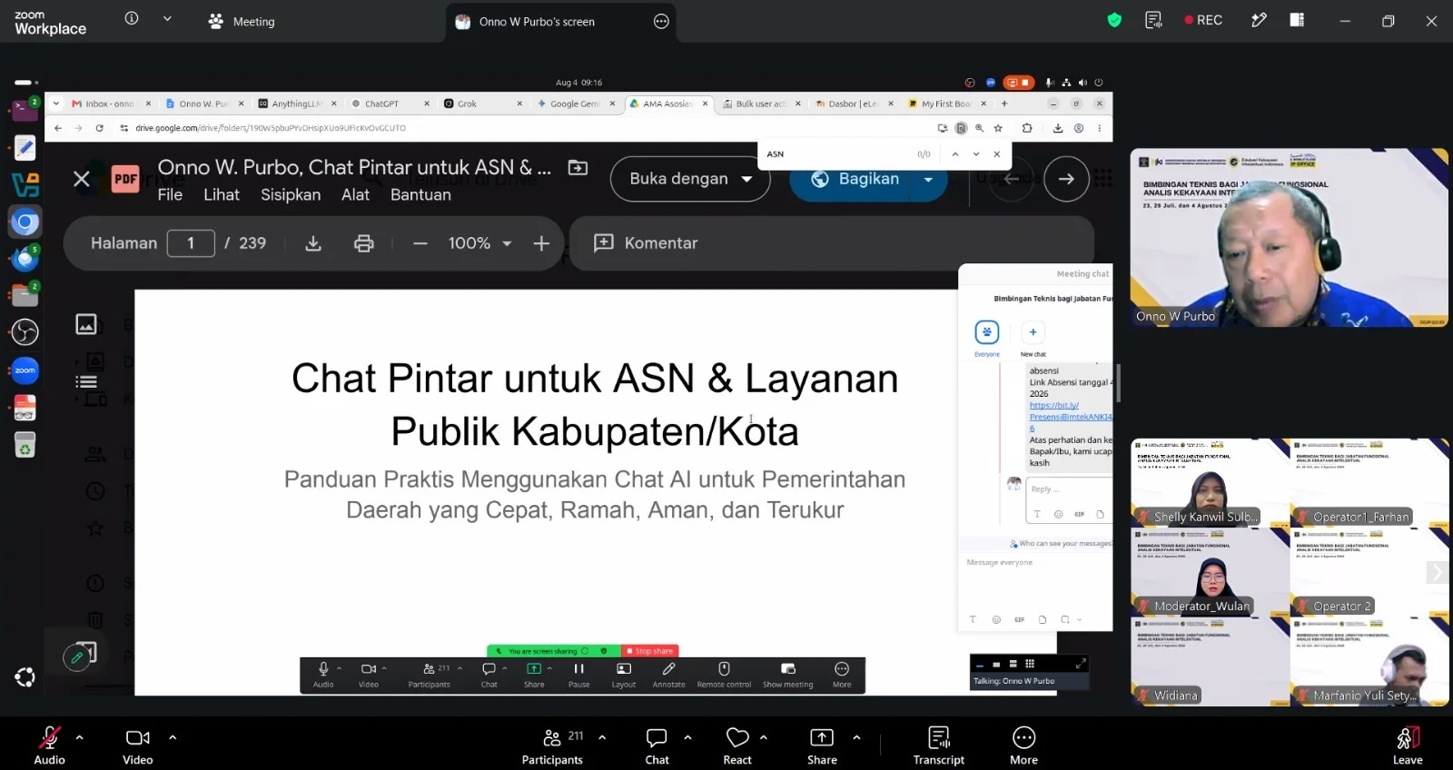Start Share screen from Zoom toolbar

pyautogui.click(x=822, y=745)
